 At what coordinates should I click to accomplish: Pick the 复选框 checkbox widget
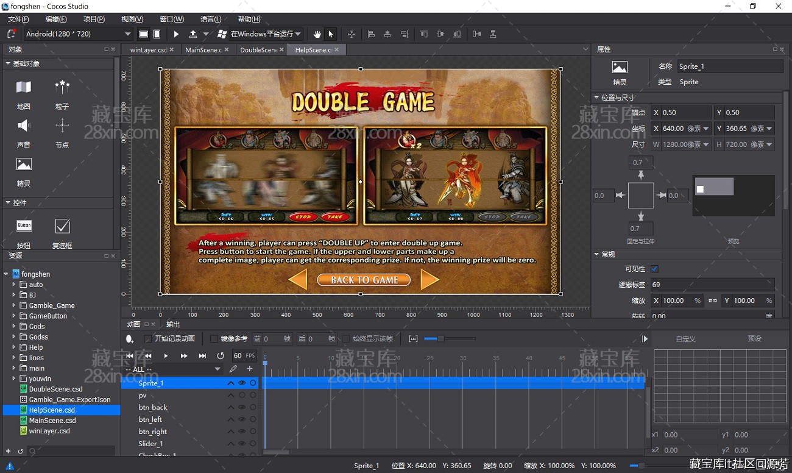click(x=62, y=232)
